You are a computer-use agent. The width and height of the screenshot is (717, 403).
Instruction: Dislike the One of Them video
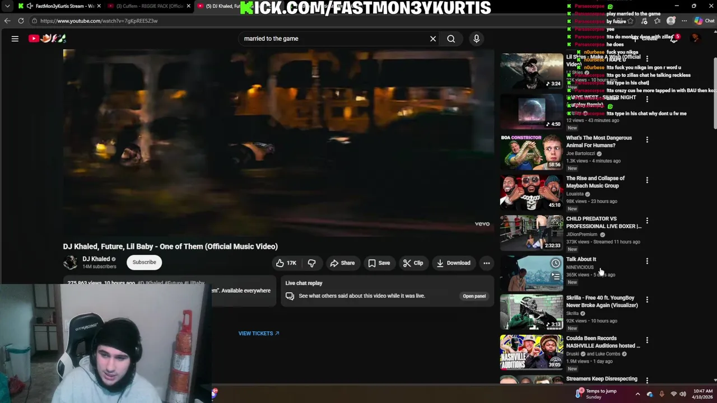coord(312,263)
